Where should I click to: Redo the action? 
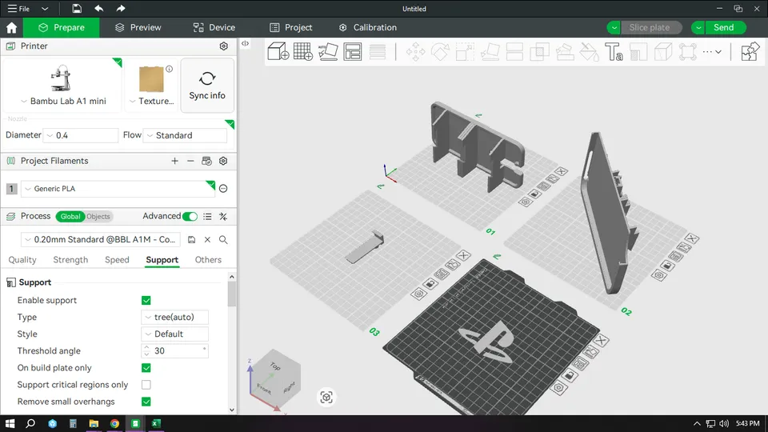click(121, 8)
